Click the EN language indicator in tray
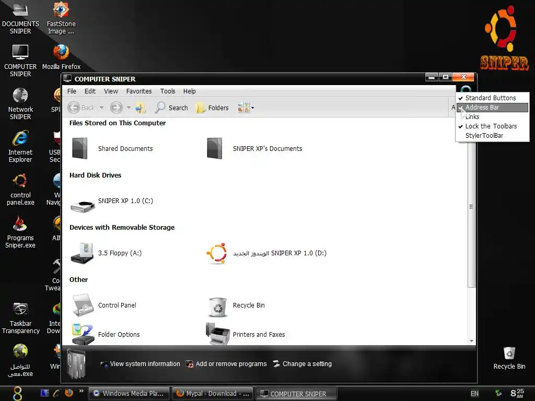 [474, 394]
